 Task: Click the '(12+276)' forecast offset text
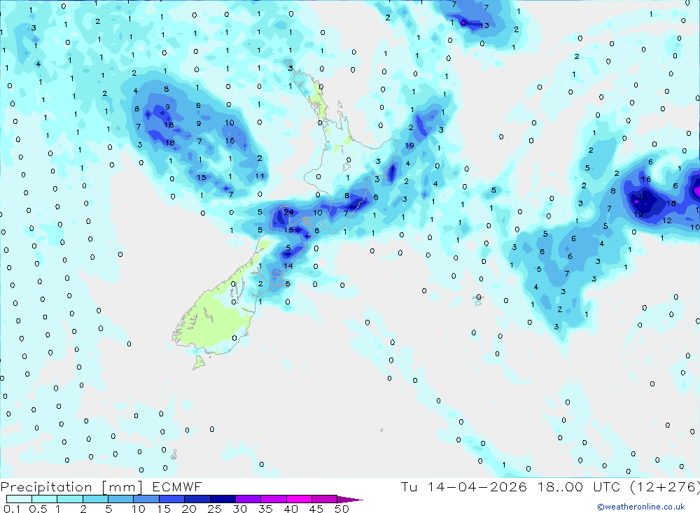click(665, 487)
